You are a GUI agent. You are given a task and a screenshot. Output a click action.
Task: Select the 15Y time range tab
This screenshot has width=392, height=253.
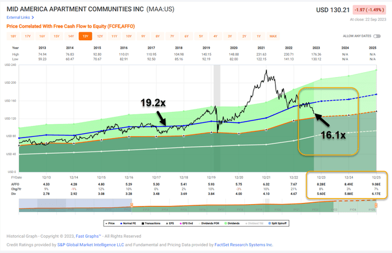click(56, 36)
